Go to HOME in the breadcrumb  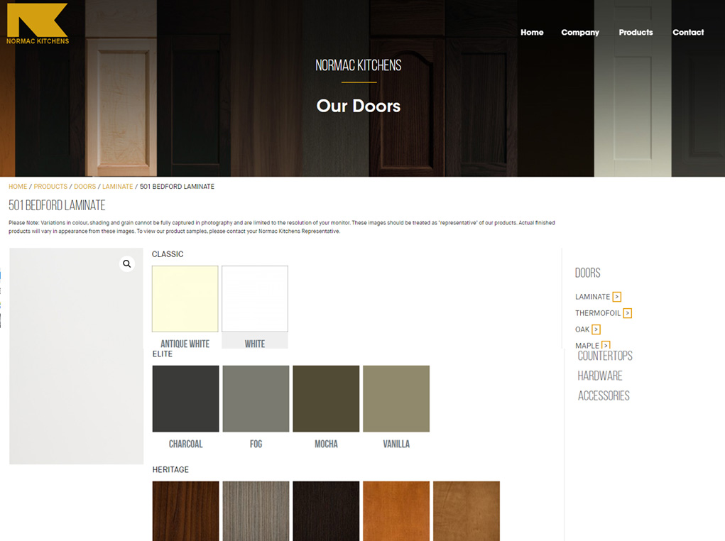click(x=18, y=186)
